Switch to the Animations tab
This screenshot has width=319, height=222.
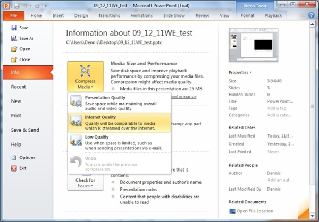[x=141, y=15]
